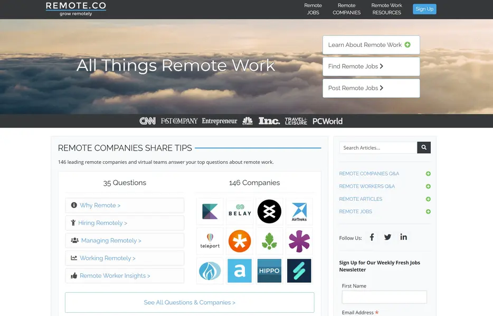Click the black circle X company logo

click(269, 212)
